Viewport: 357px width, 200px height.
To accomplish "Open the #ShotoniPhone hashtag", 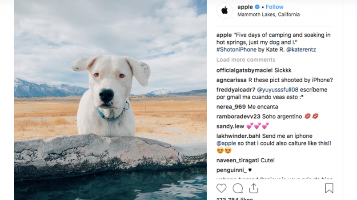I will pyautogui.click(x=237, y=50).
